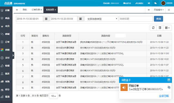The height and width of the screenshot is (103, 174).
Task: Click the 发送方 column header
Action: coord(35,36)
